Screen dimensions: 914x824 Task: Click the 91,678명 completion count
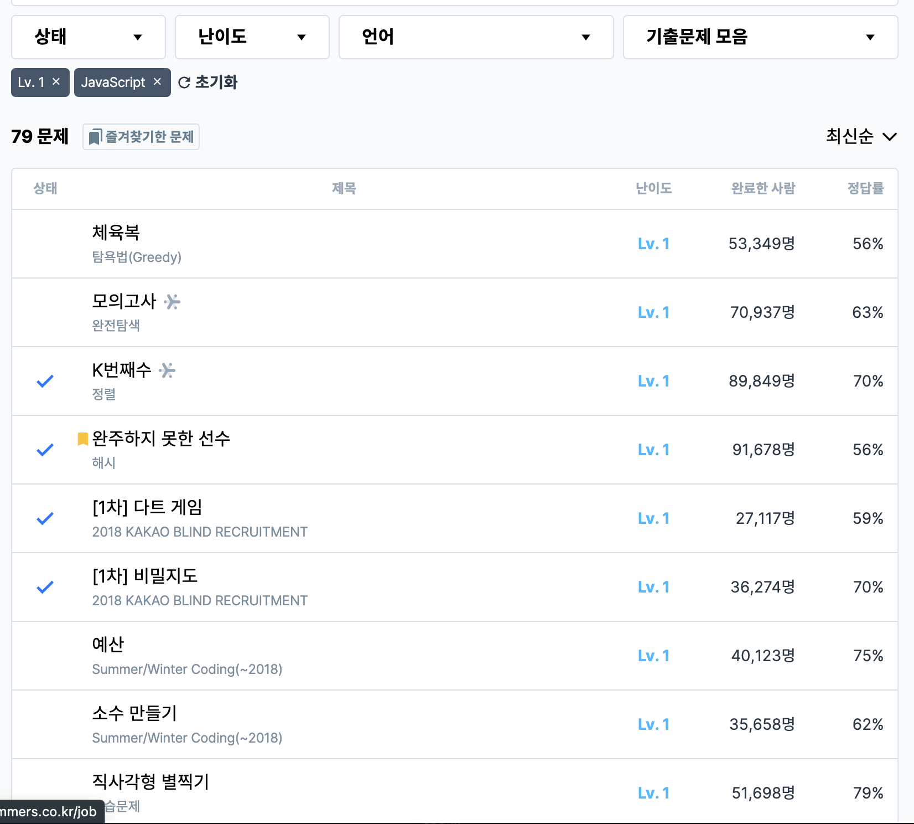[x=764, y=450]
